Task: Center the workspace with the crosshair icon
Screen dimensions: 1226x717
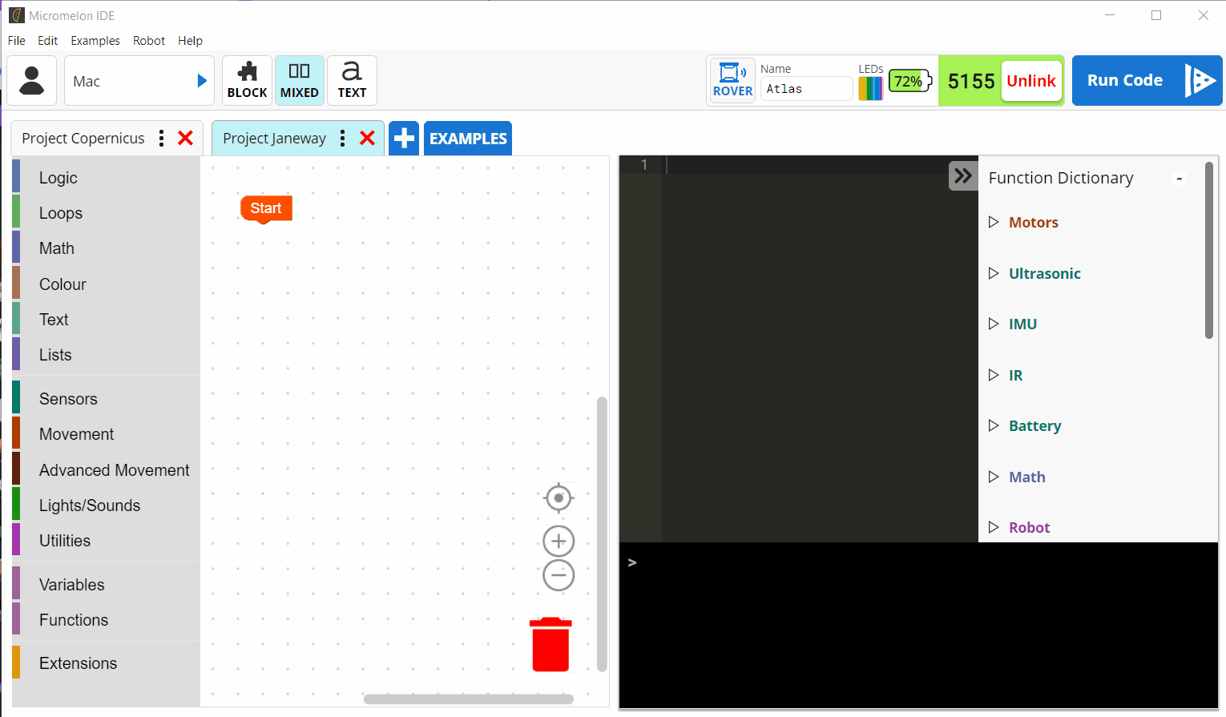Action: point(559,498)
